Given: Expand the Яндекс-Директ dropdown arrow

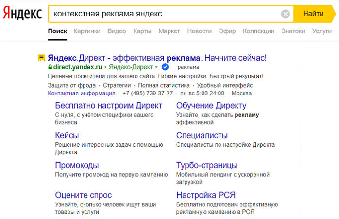Looking at the screenshot, I should coord(156,67).
